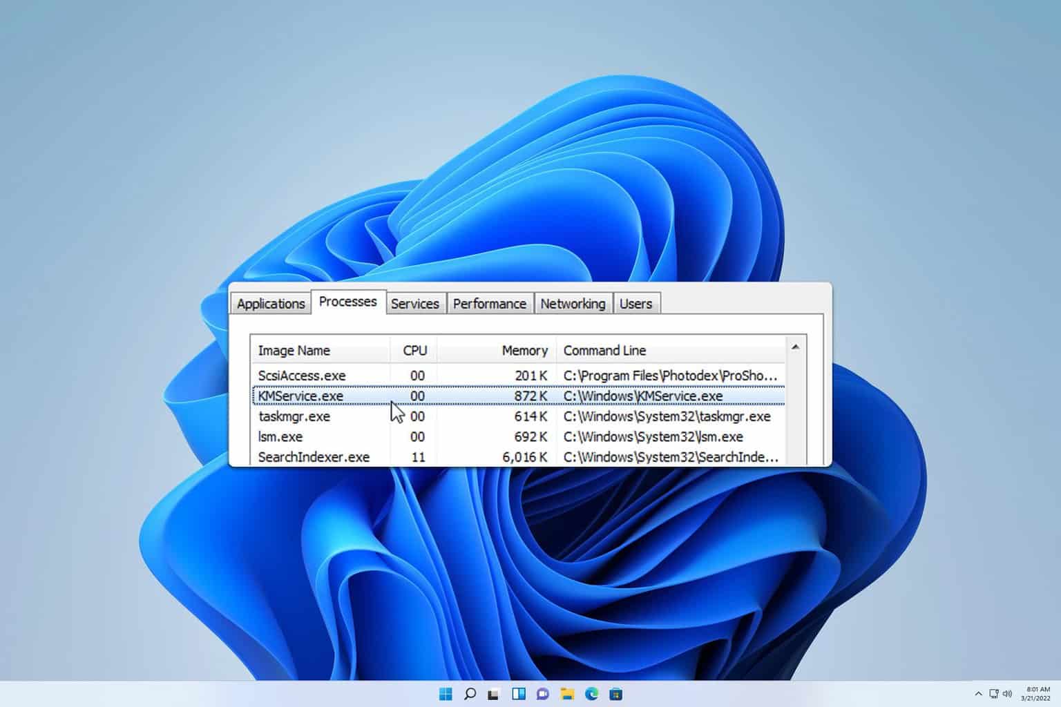Open the Performance tab
The image size is (1061, 707).
coord(489,304)
